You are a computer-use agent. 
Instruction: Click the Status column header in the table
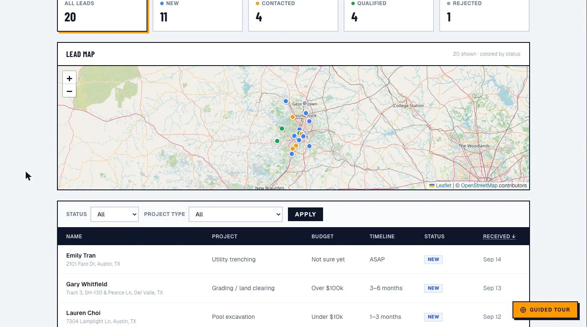point(434,237)
